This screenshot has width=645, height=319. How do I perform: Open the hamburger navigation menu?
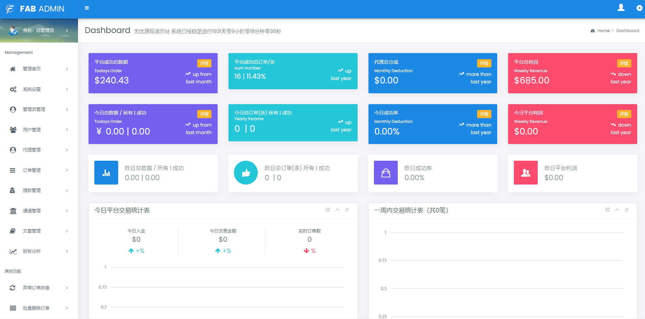click(86, 8)
